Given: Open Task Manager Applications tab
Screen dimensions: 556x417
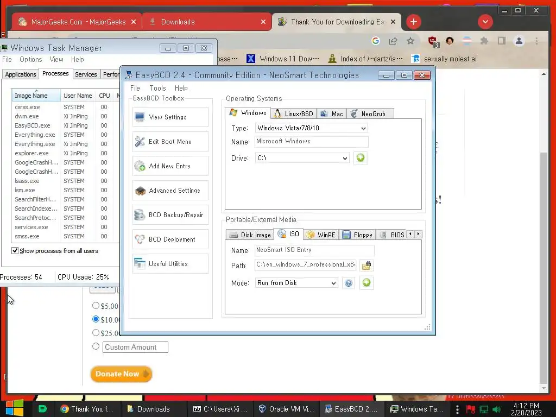Looking at the screenshot, I should (x=20, y=74).
